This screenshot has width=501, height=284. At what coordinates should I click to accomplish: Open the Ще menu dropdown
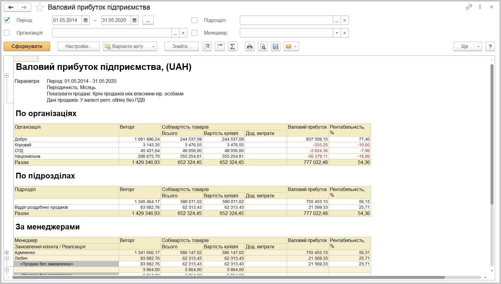[468, 46]
